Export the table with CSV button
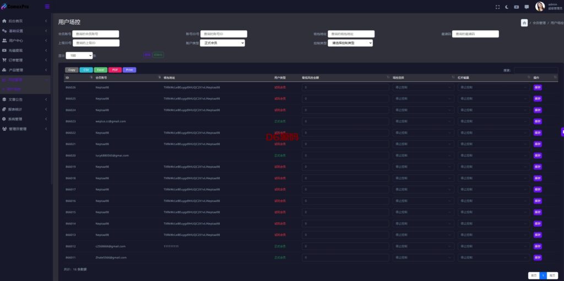Screen dimensions: 564x281 click(x=86, y=70)
